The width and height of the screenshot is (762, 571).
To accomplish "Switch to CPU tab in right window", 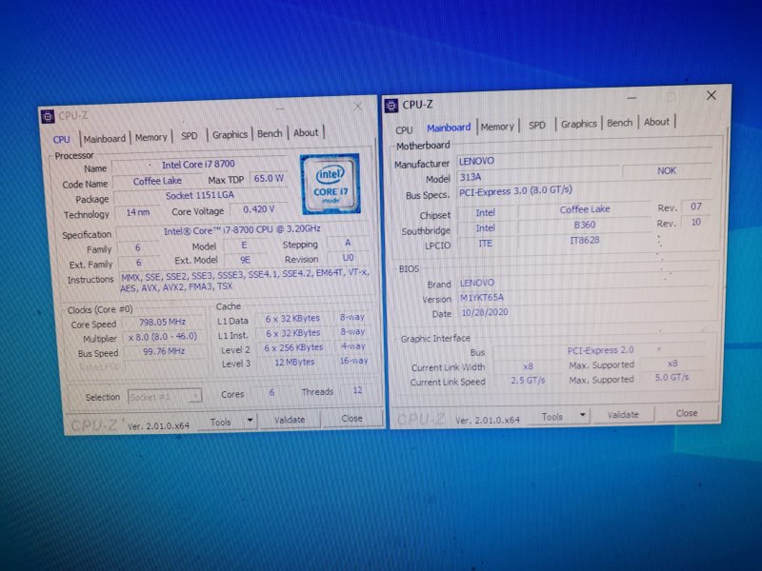I will click(x=404, y=129).
